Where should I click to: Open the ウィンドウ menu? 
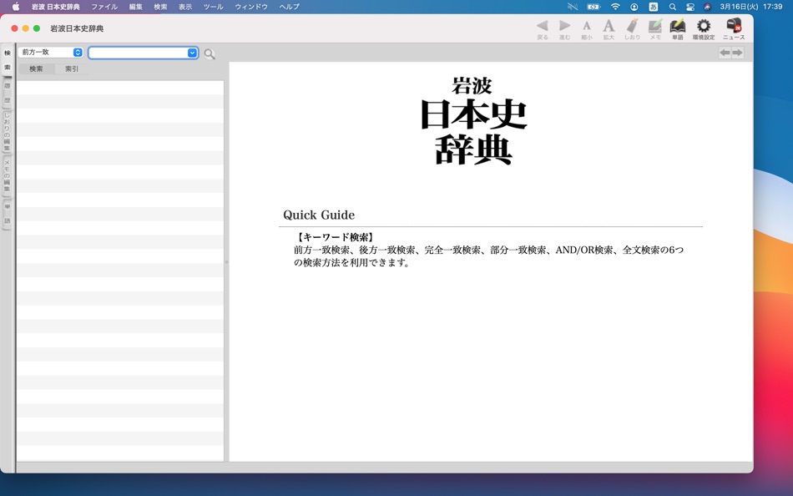251,7
